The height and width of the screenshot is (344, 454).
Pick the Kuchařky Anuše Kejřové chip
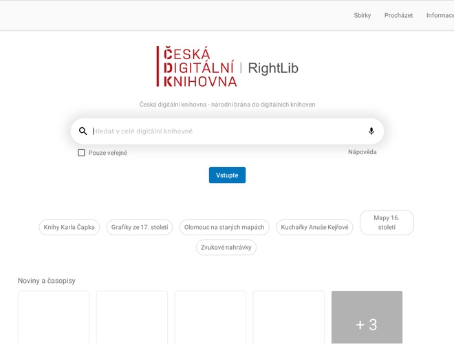click(314, 227)
